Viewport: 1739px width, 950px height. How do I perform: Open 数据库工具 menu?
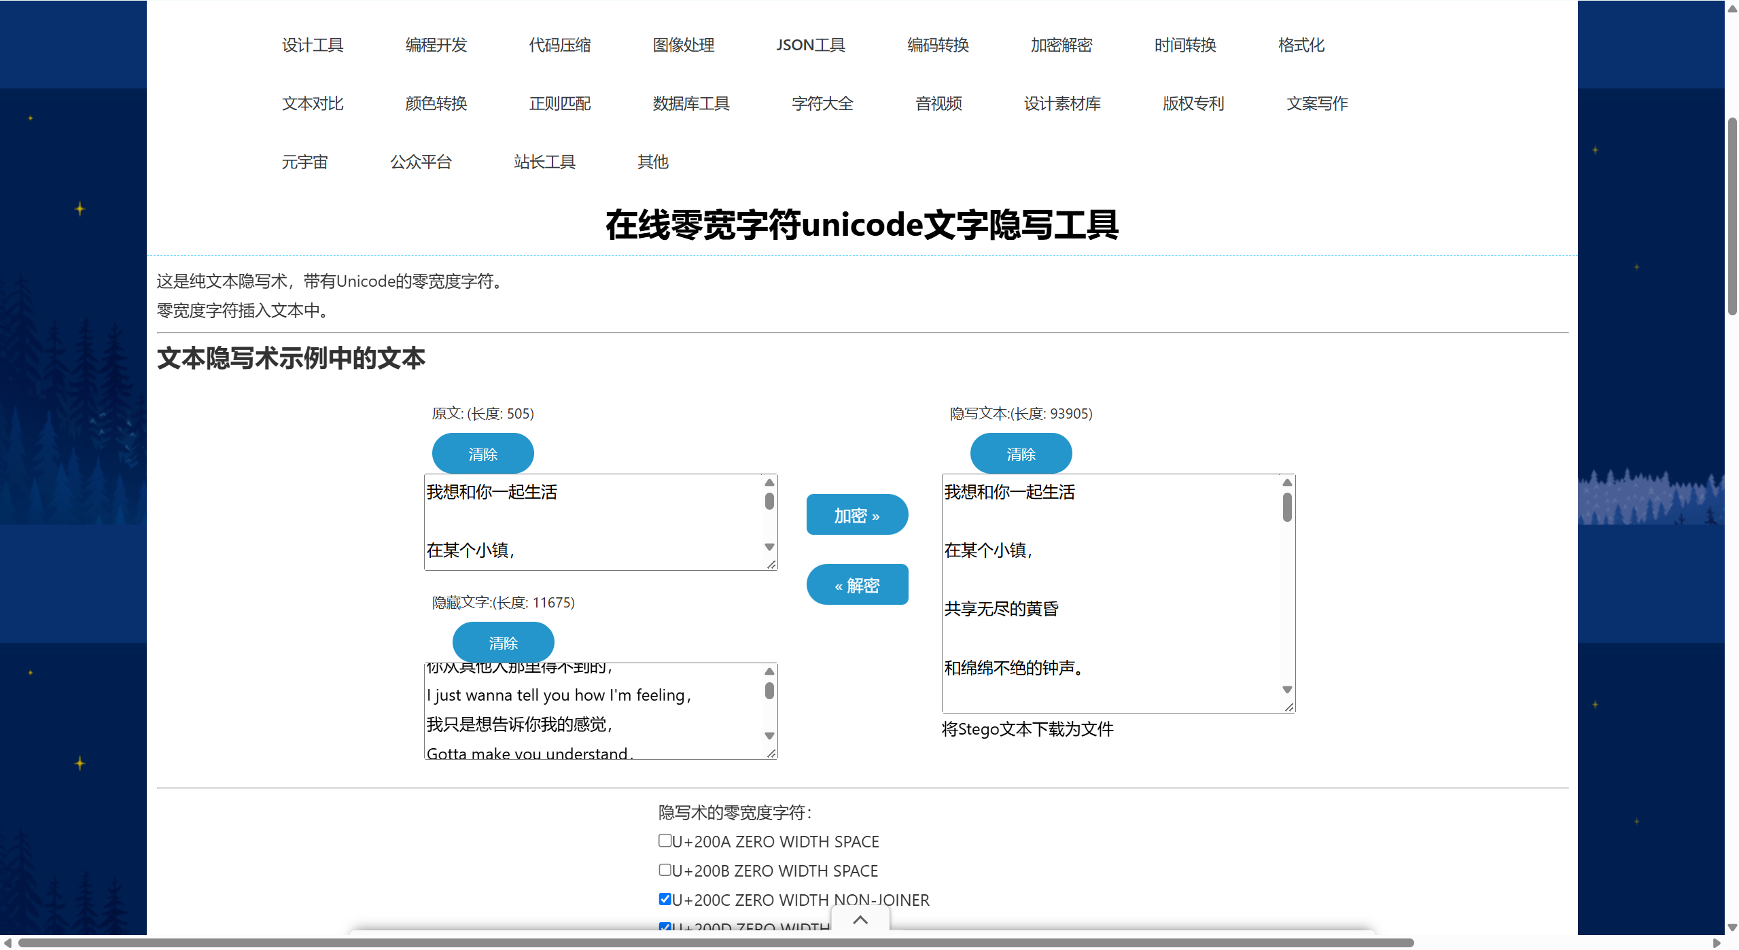pos(691,103)
